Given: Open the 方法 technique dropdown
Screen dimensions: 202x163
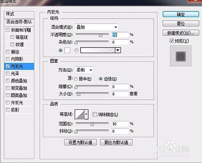Looking at the screenshot, I should click(x=84, y=70).
